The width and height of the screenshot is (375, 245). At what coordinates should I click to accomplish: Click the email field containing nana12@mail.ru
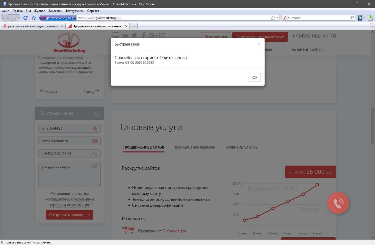69,141
